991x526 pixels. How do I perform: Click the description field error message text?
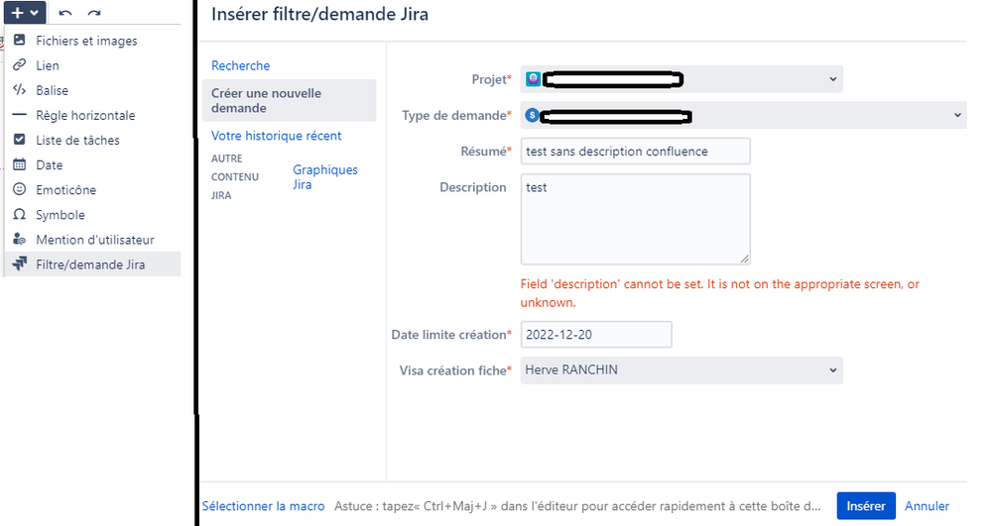point(720,293)
